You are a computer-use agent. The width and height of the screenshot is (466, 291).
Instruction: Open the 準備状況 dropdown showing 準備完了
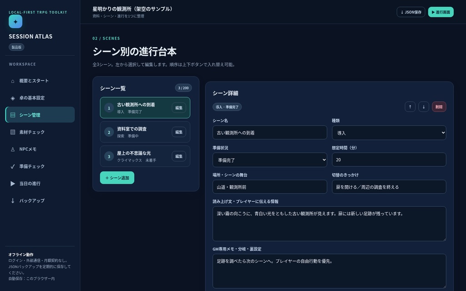(x=270, y=160)
